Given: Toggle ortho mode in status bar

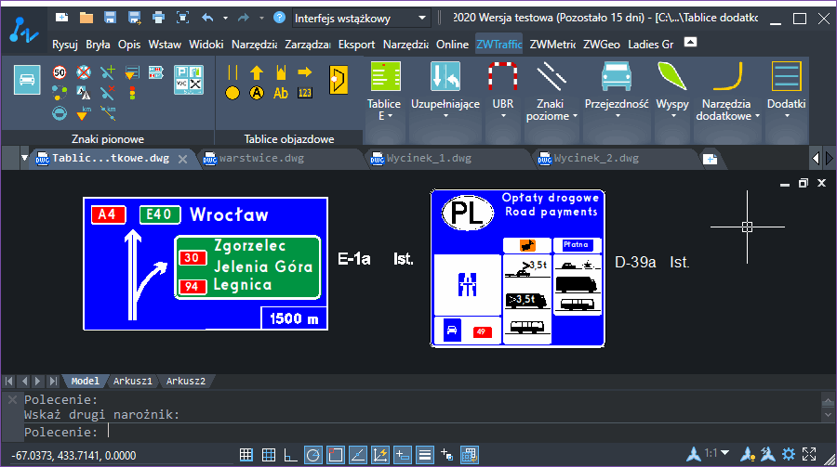Looking at the screenshot, I should click(x=290, y=455).
